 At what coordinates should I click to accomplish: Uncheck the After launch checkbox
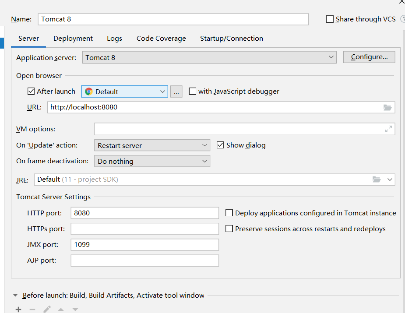(31, 91)
